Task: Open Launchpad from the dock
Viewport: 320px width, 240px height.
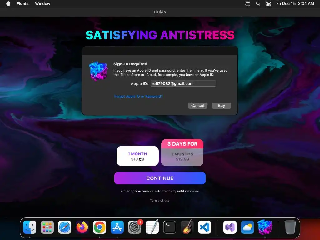Action: click(47, 227)
